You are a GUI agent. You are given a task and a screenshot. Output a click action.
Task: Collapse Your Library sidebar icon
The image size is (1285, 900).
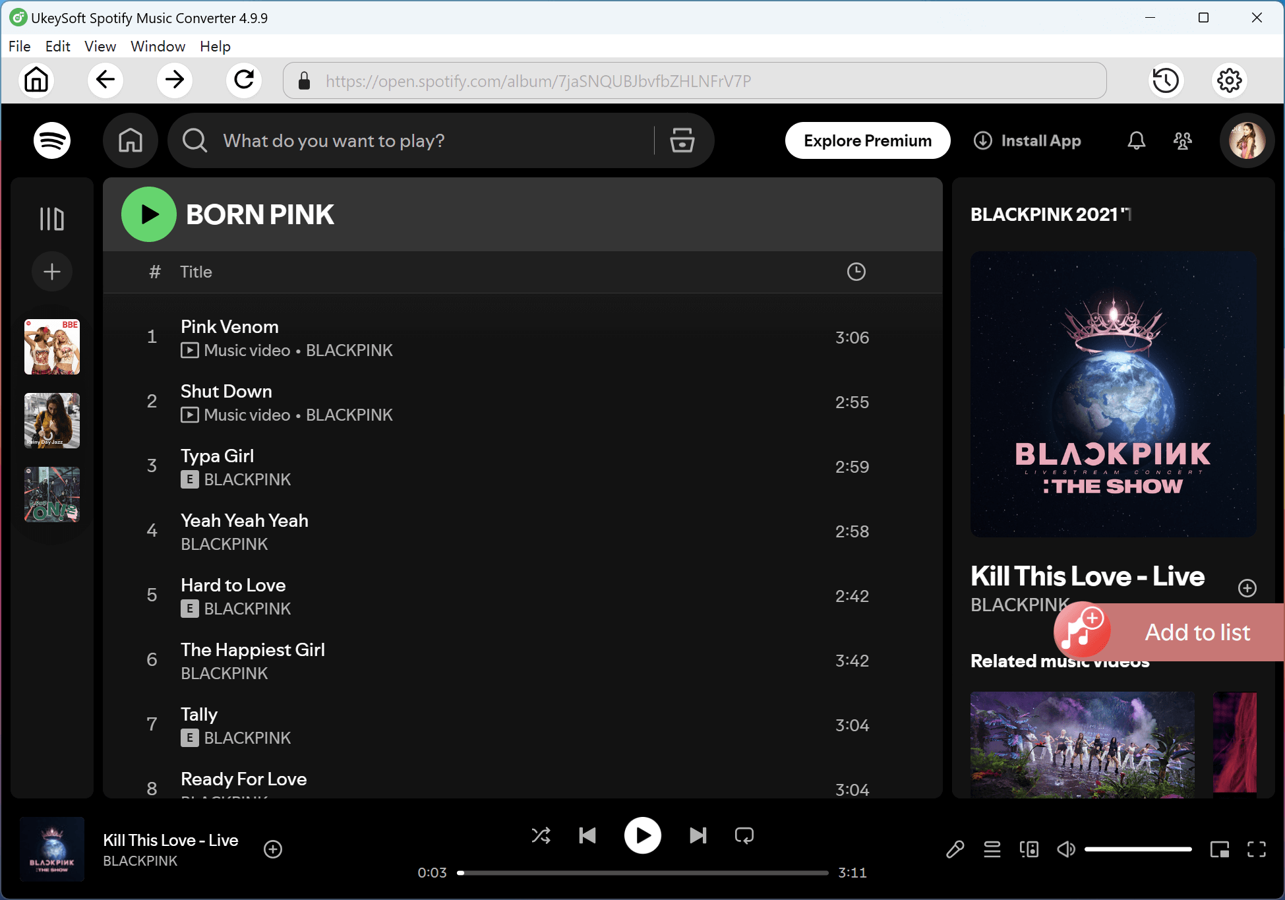pyautogui.click(x=52, y=218)
